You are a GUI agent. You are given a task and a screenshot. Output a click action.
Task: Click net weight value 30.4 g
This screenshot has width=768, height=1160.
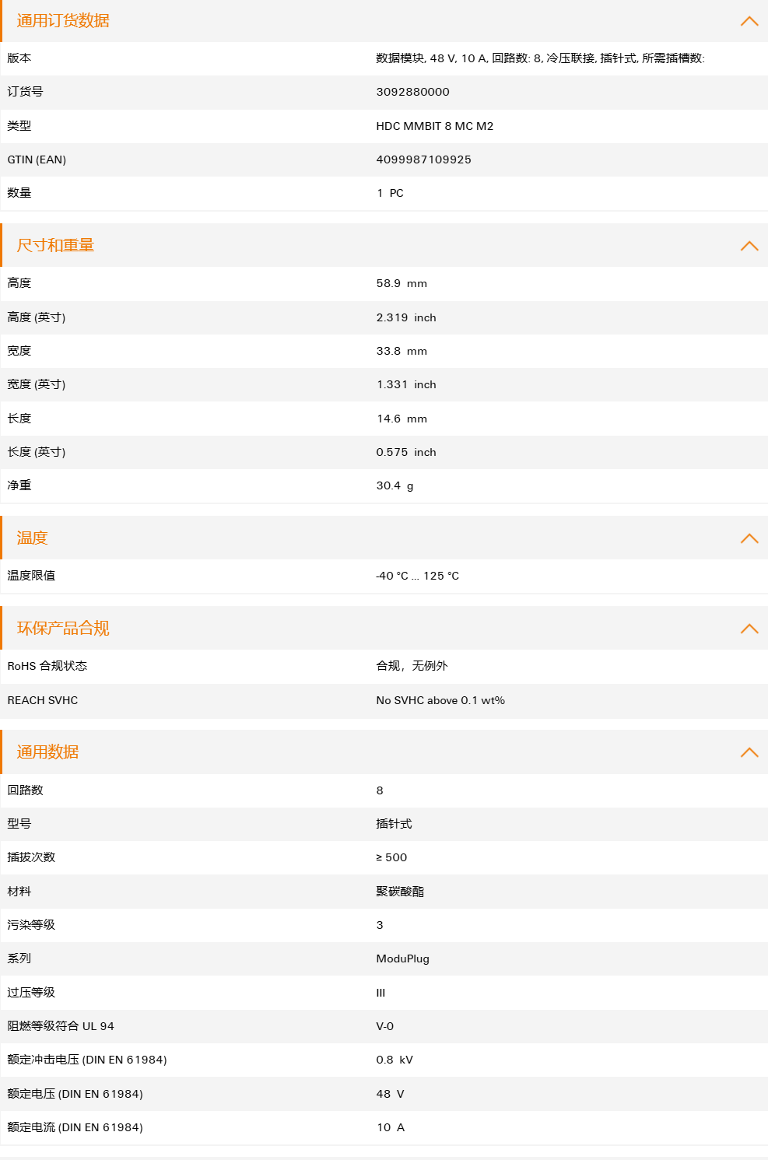[x=395, y=485]
